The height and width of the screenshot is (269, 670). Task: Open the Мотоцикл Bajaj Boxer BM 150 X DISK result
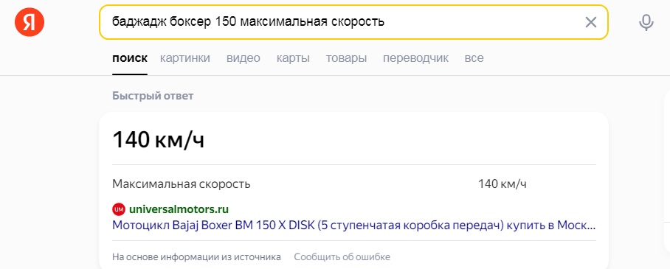click(x=353, y=225)
